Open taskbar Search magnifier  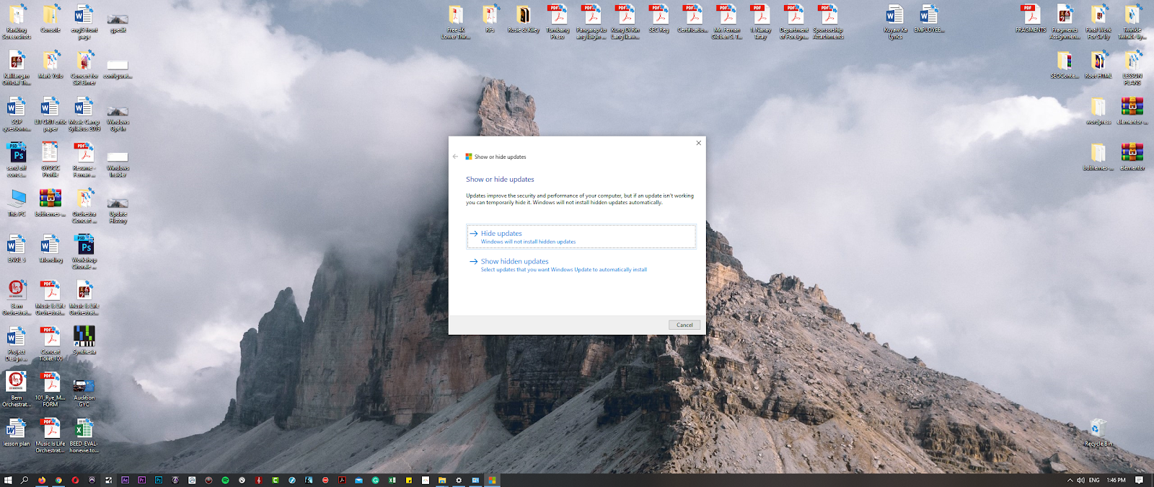pyautogui.click(x=25, y=480)
